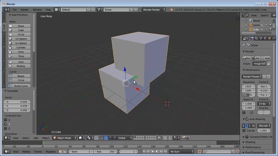Toggle Camera visibility eye in outliner
The height and width of the screenshot is (156, 278).
pos(262,25)
